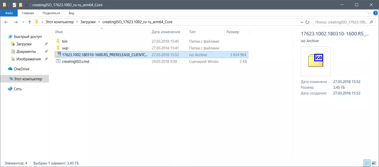This screenshot has width=379, height=167.
Task: Expand the ribbon with the chevron
Action: point(369,13)
